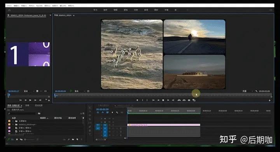The width and height of the screenshot is (280, 152).
Task: Select the Pen tool
Action: point(90,127)
